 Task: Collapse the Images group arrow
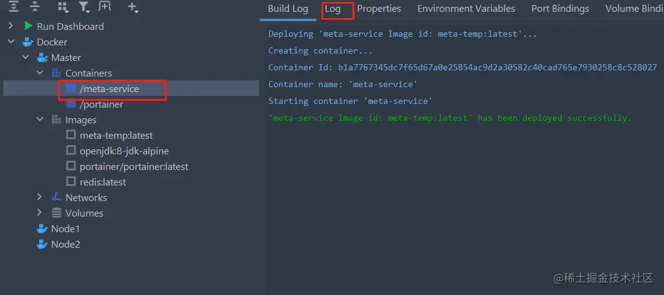point(40,119)
